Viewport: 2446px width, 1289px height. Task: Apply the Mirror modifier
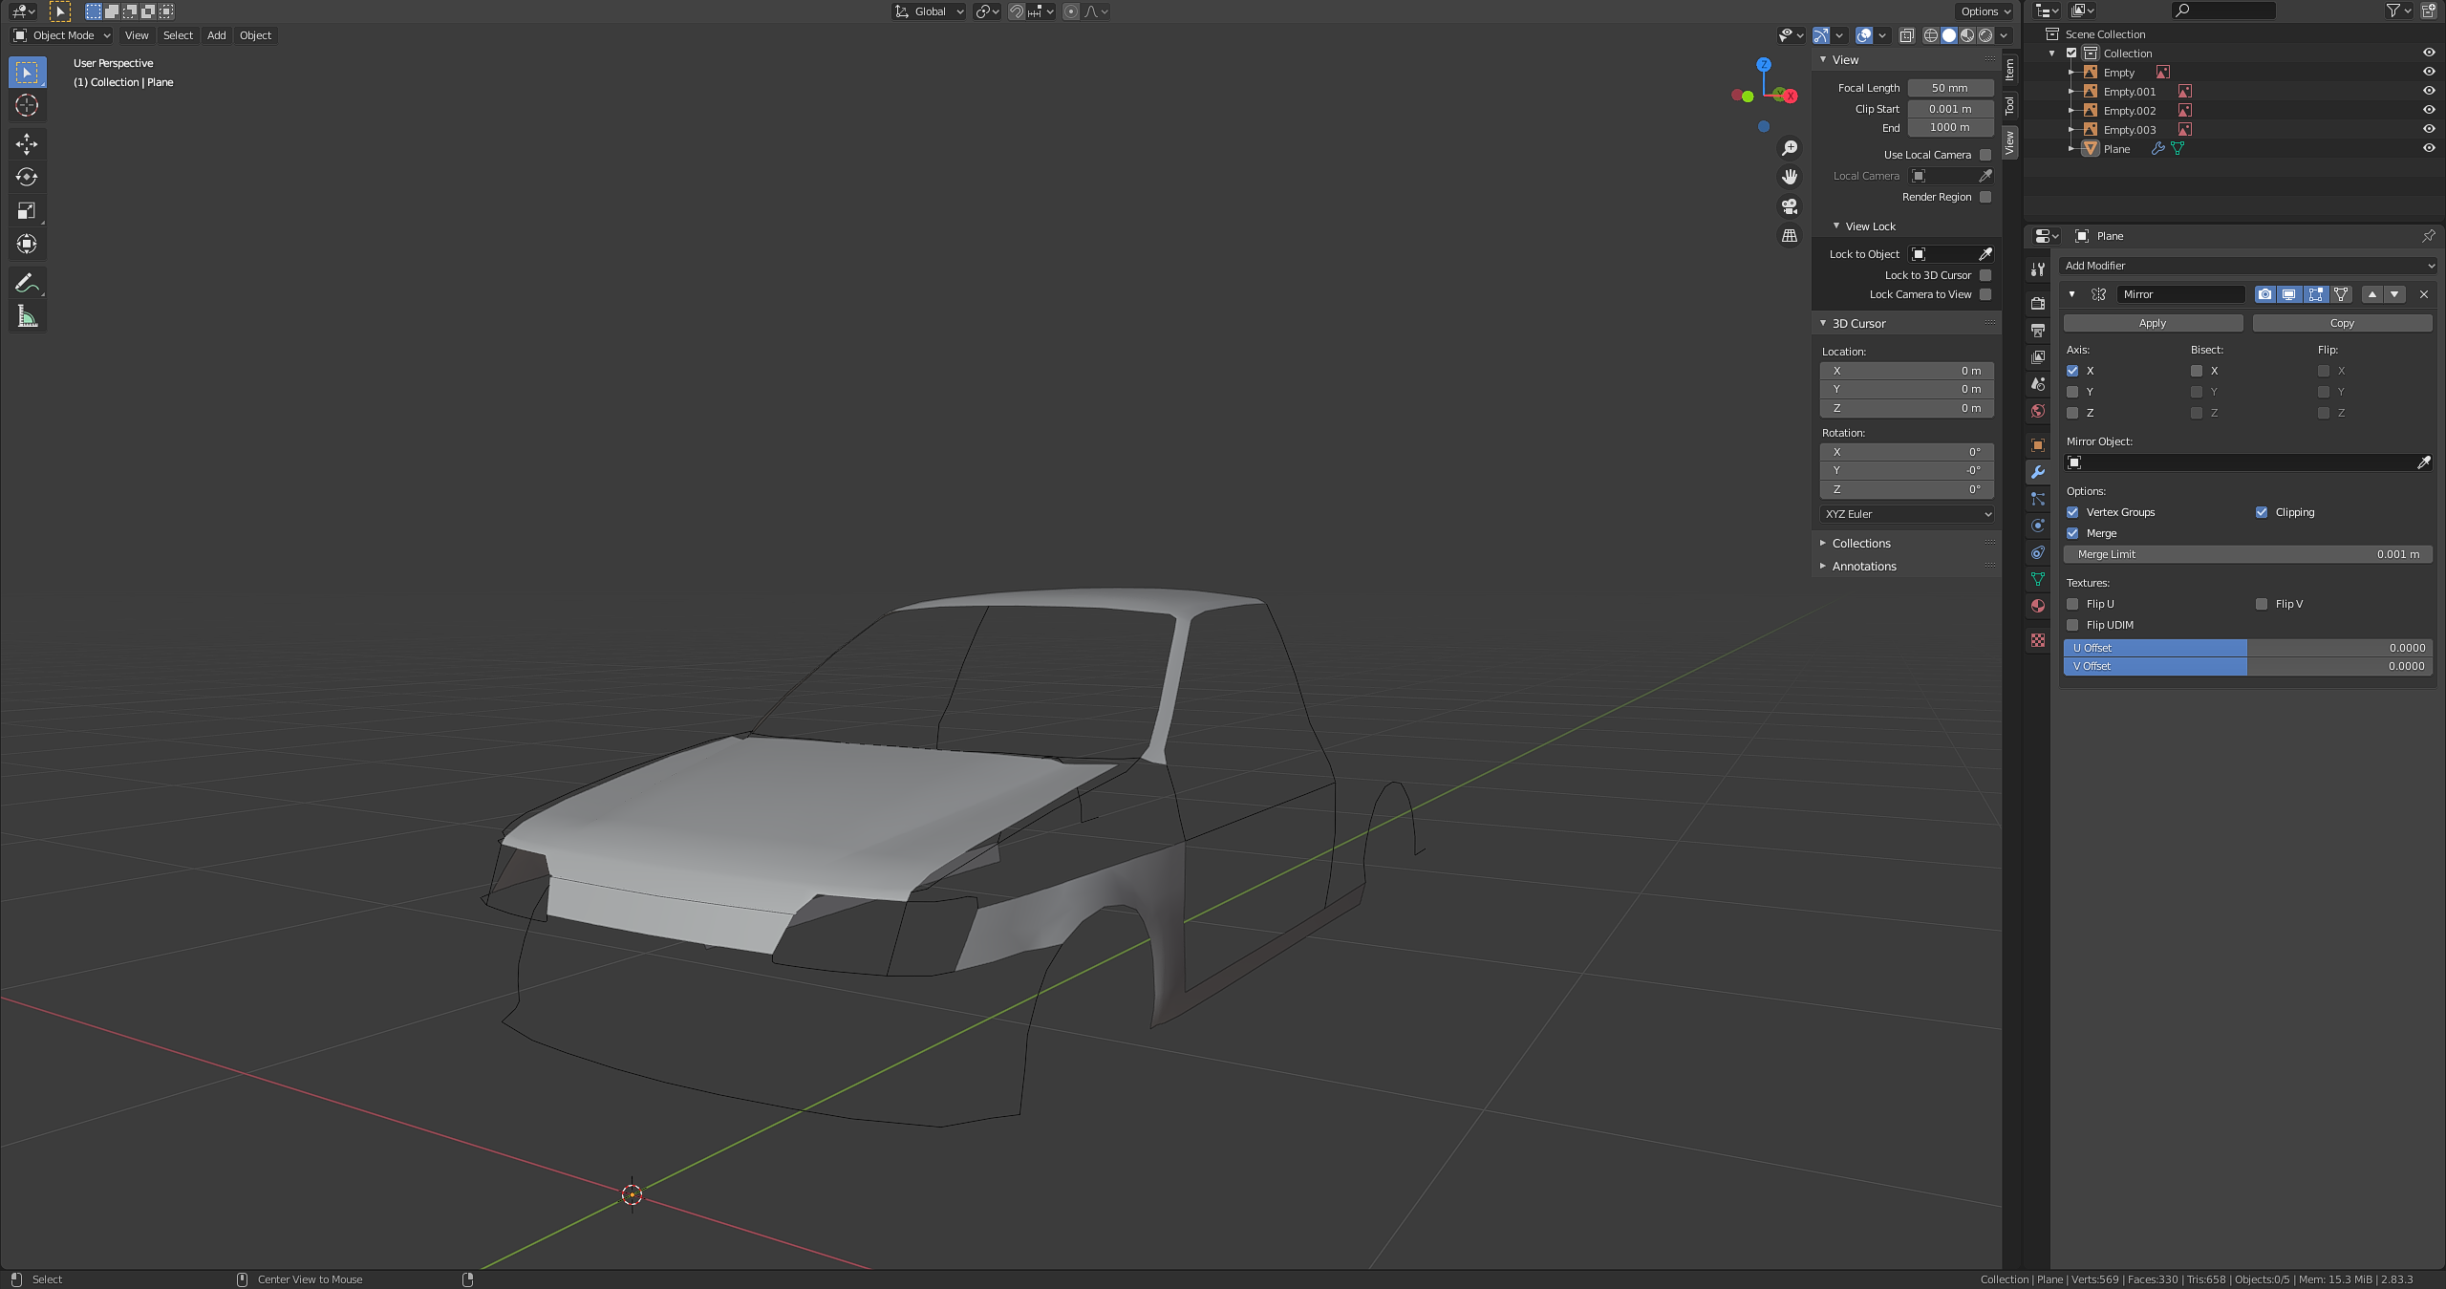2152,323
